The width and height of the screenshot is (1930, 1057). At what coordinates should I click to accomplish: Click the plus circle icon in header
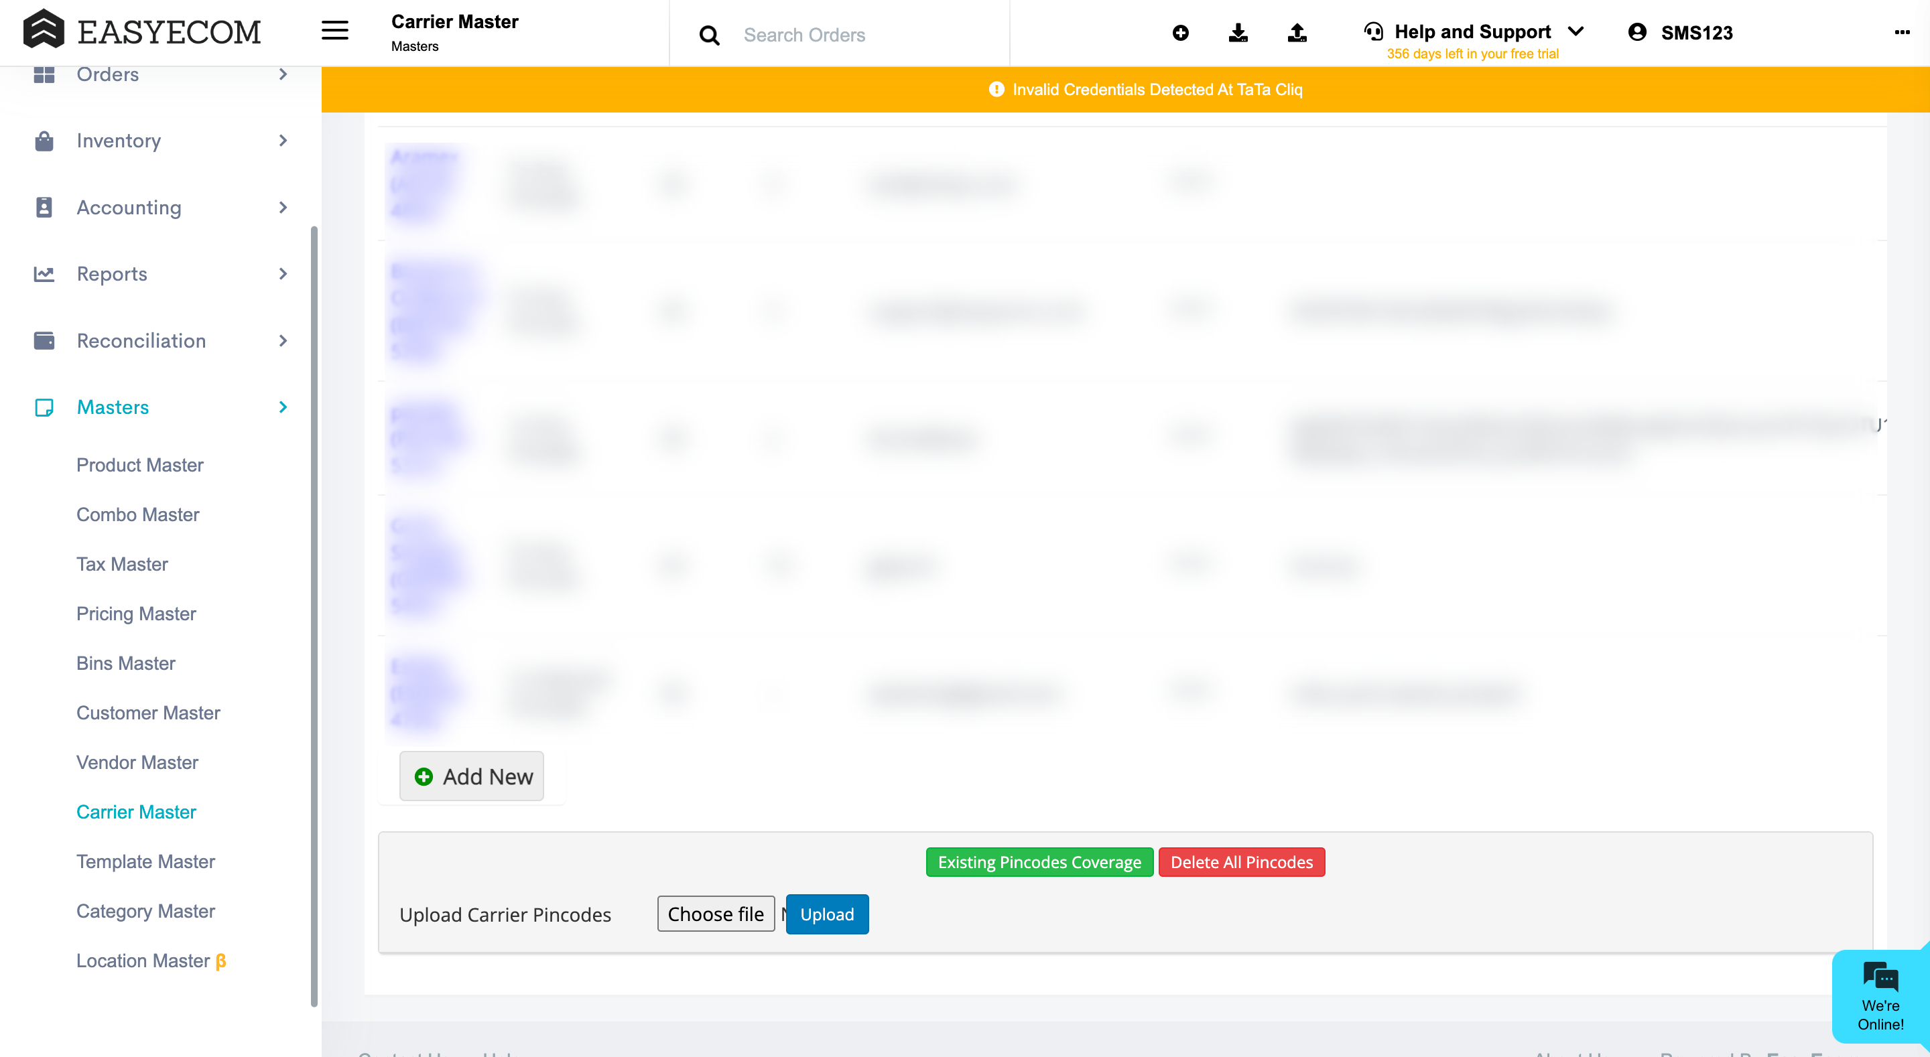point(1181,33)
